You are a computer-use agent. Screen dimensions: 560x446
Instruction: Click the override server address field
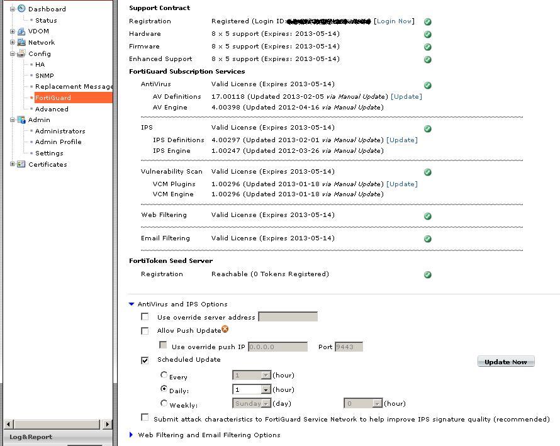(288, 316)
